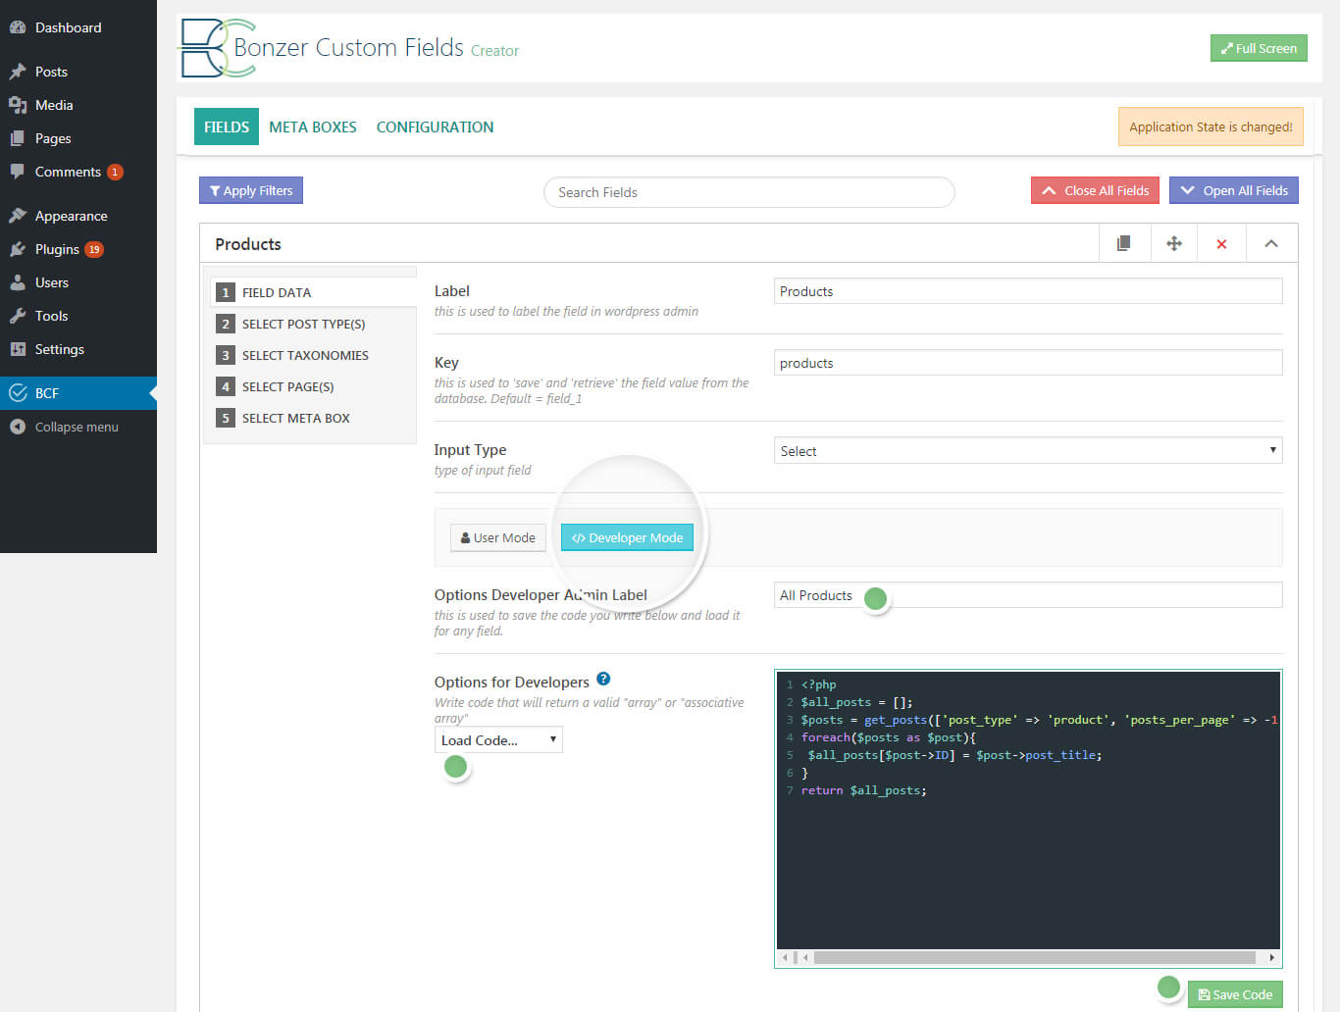Open the Plugins menu item

pyautogui.click(x=78, y=249)
